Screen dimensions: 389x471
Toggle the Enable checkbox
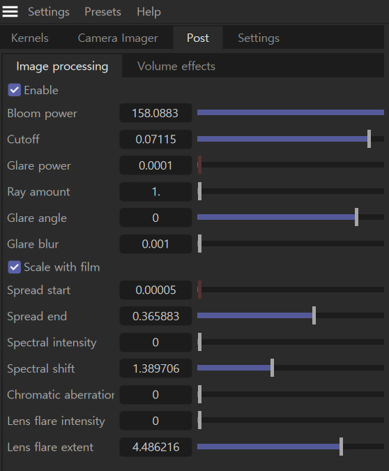click(x=14, y=90)
